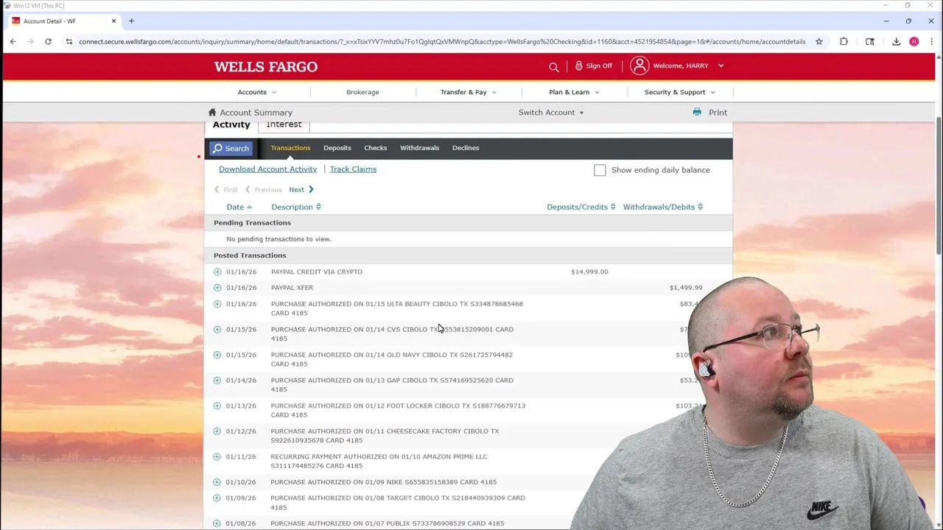Open the Accounts dropdown menu
The image size is (943, 530).
coord(256,92)
